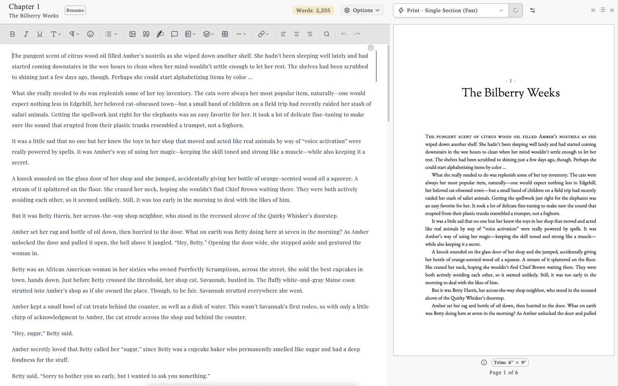
Task: Open the text style T dropdown
Action: pyautogui.click(x=56, y=34)
